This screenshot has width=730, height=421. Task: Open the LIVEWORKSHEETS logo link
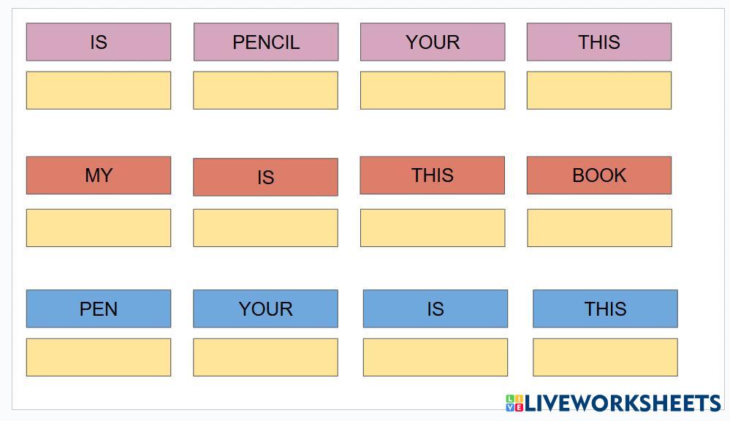point(613,403)
